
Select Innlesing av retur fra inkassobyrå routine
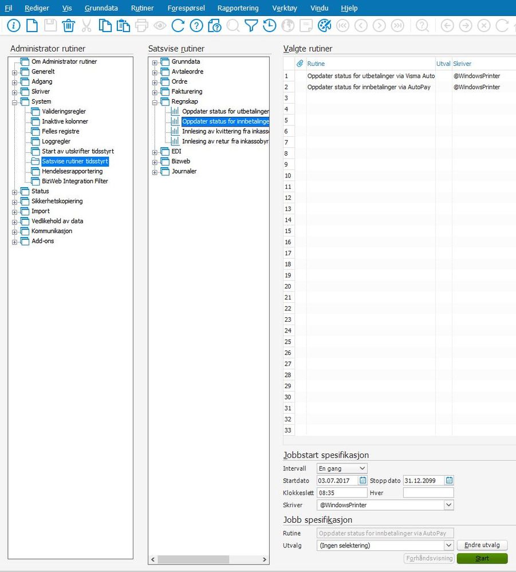point(225,141)
